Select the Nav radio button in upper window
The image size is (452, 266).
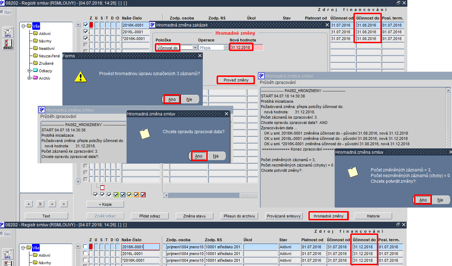(1, 12)
